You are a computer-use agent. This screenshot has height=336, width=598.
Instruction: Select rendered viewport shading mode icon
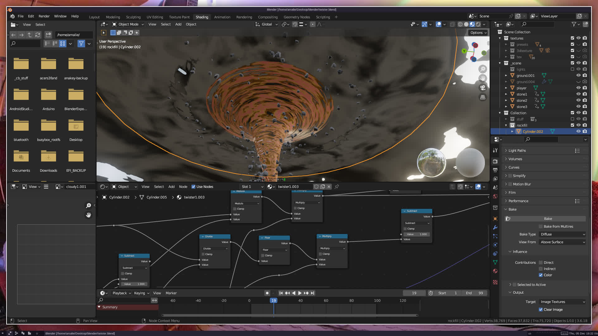point(478,24)
